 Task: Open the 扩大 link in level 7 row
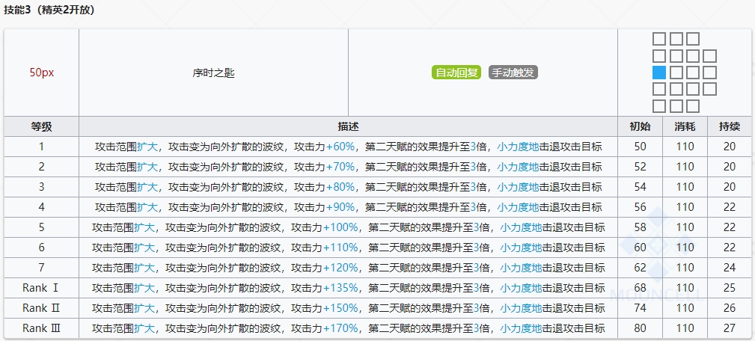144,268
